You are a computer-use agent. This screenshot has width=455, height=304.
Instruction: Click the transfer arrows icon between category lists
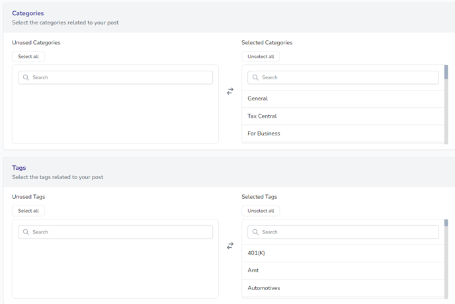click(x=230, y=91)
